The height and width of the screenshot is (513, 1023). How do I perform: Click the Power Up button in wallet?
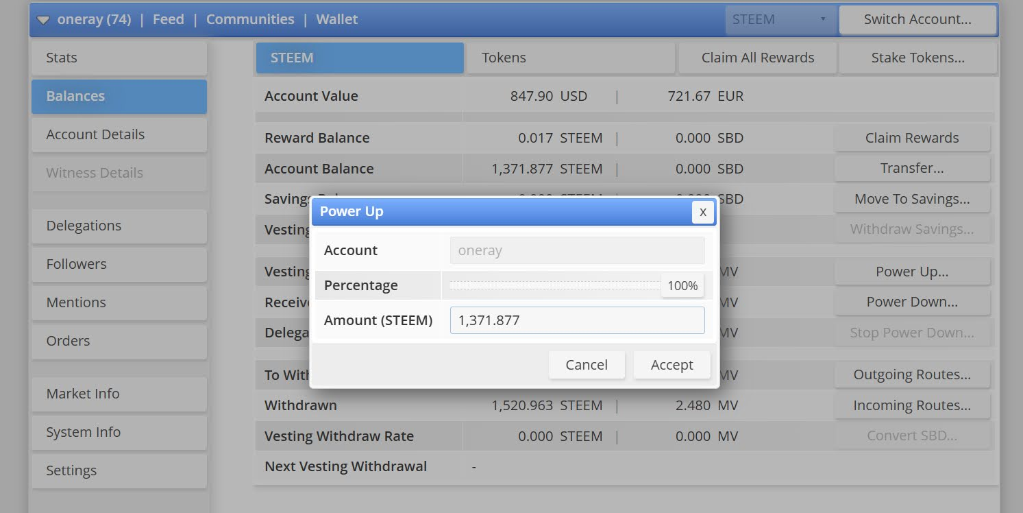click(x=912, y=272)
